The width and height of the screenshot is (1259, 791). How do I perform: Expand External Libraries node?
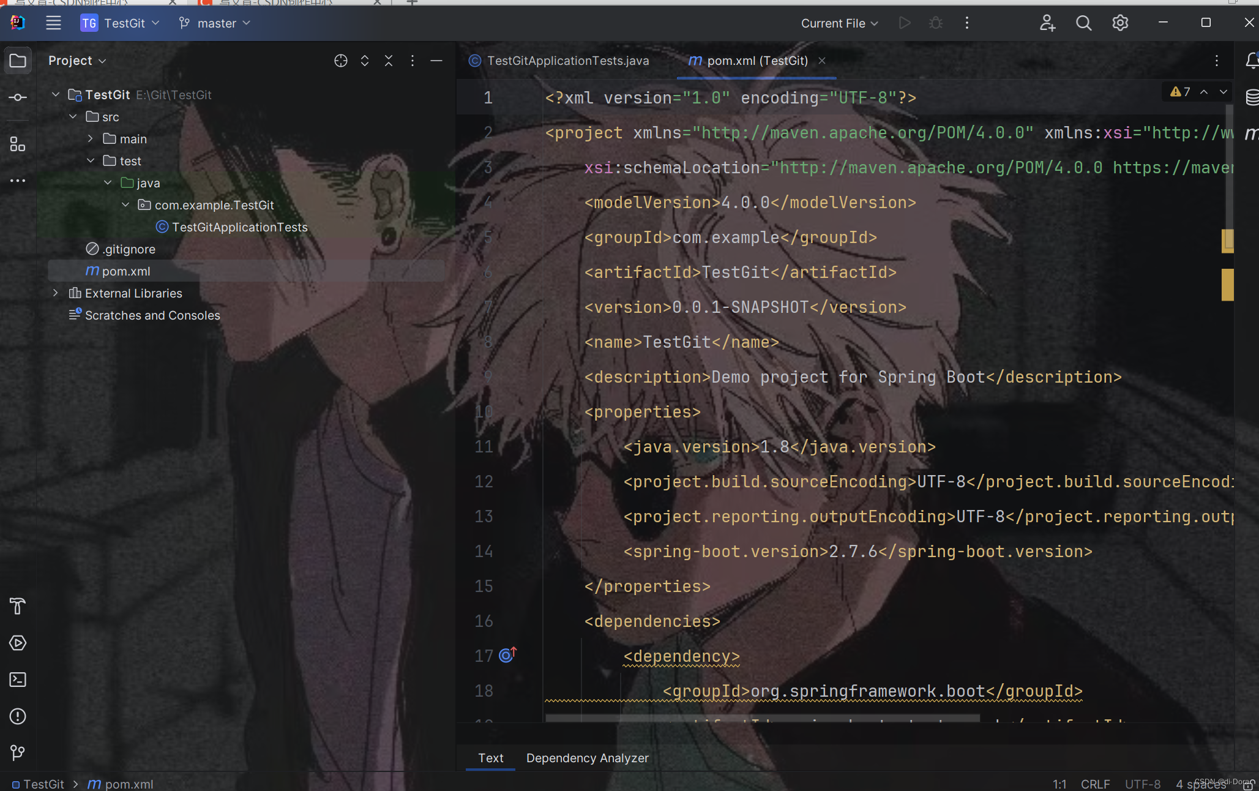tap(56, 293)
